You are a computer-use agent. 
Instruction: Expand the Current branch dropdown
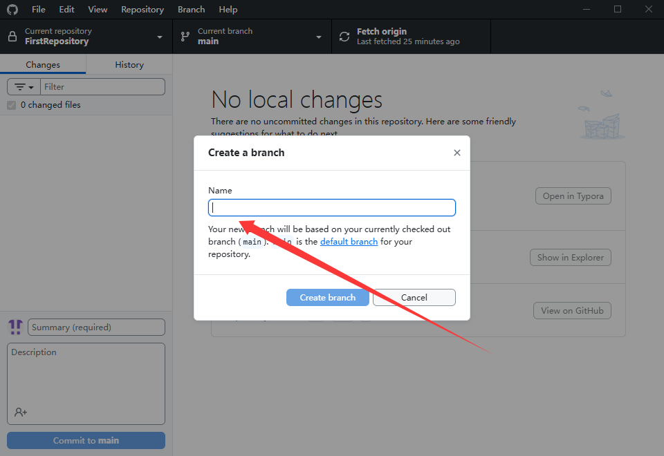pos(319,37)
